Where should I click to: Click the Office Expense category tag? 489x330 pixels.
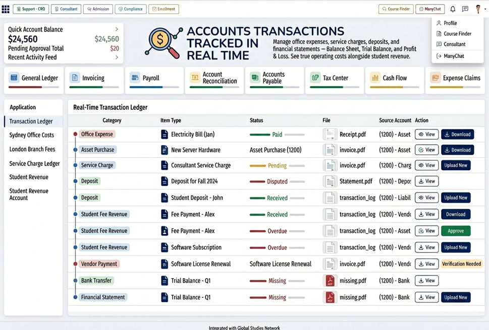point(97,134)
